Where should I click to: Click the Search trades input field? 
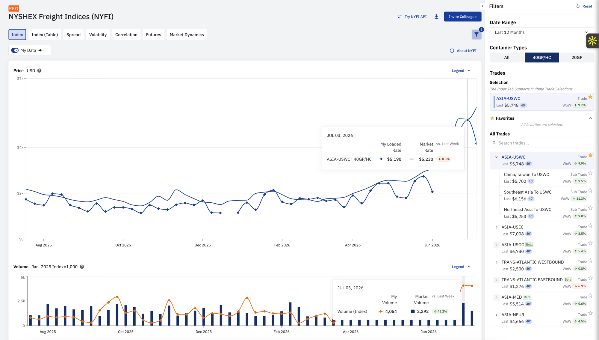[541, 143]
